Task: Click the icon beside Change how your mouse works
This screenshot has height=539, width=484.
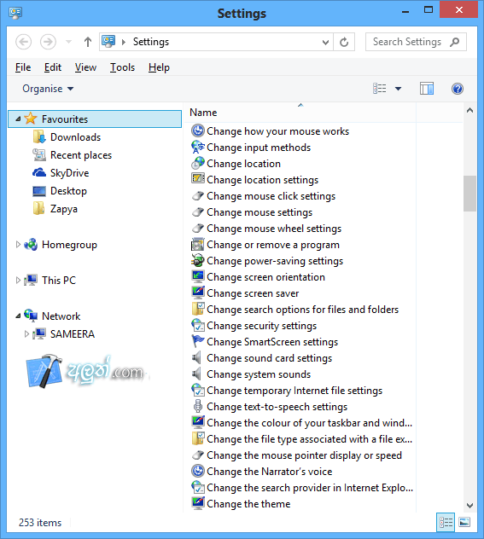Action: [198, 131]
